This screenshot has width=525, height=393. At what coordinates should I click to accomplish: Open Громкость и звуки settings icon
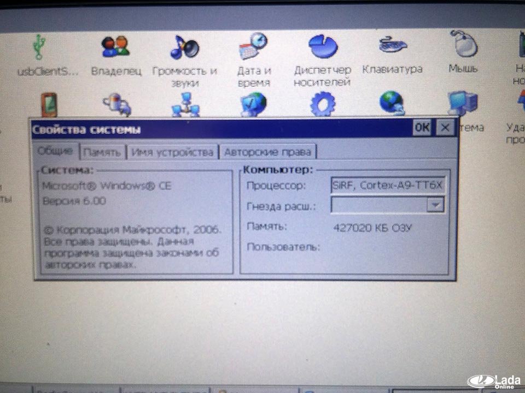pos(184,48)
